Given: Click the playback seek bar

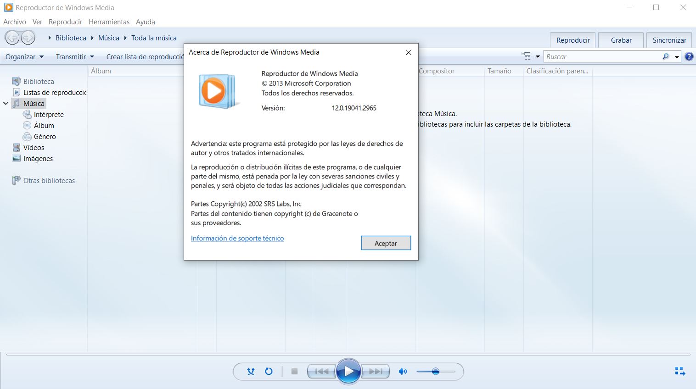Looking at the screenshot, I should tap(348, 355).
